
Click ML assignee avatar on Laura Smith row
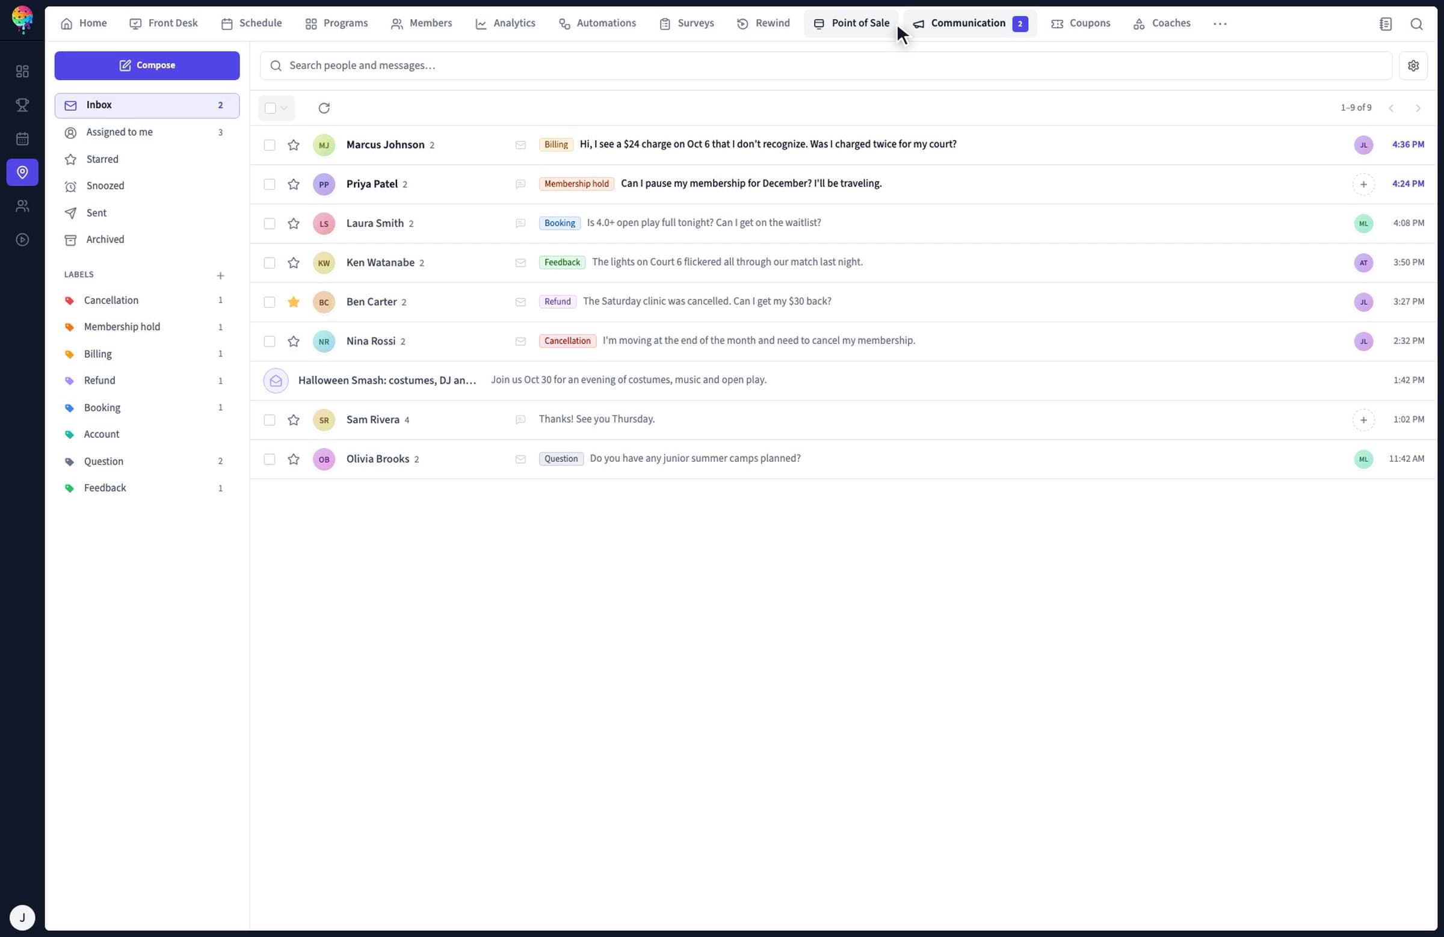tap(1363, 223)
